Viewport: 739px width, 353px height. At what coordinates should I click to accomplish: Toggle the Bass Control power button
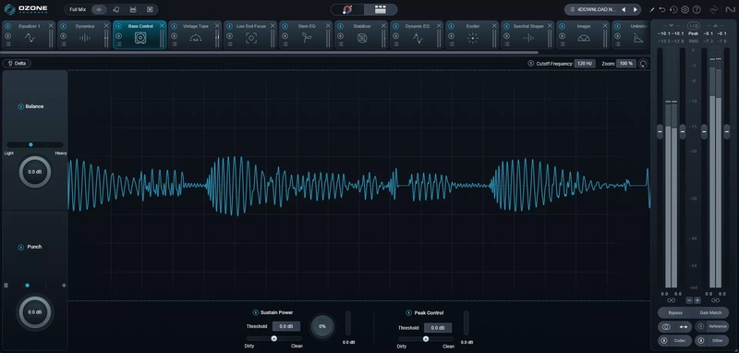pos(119,27)
